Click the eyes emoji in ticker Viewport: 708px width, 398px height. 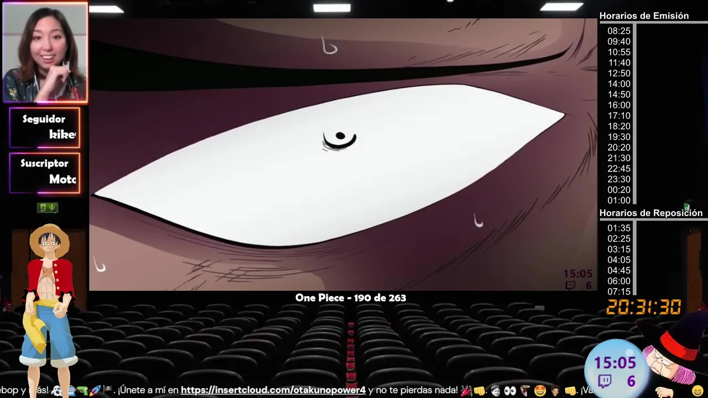[510, 390]
